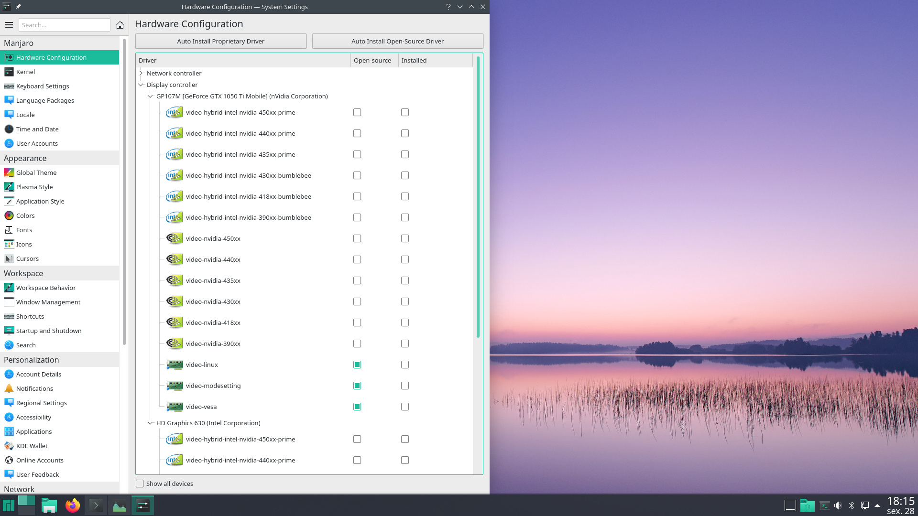Check Installed box for video-linux
Viewport: 918px width, 516px height.
click(405, 365)
